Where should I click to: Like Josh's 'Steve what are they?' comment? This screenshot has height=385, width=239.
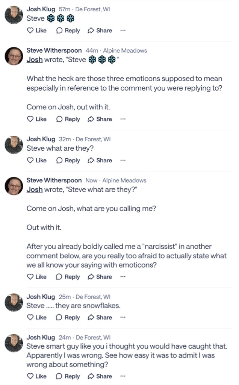[36, 160]
